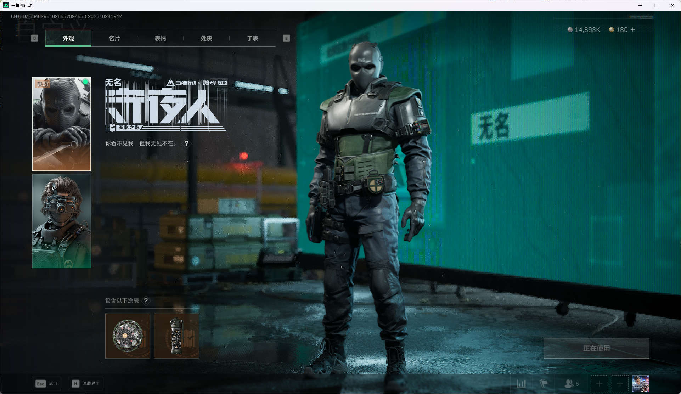This screenshot has width=681, height=394.
Task: Click the 正在使用 button
Action: point(597,348)
